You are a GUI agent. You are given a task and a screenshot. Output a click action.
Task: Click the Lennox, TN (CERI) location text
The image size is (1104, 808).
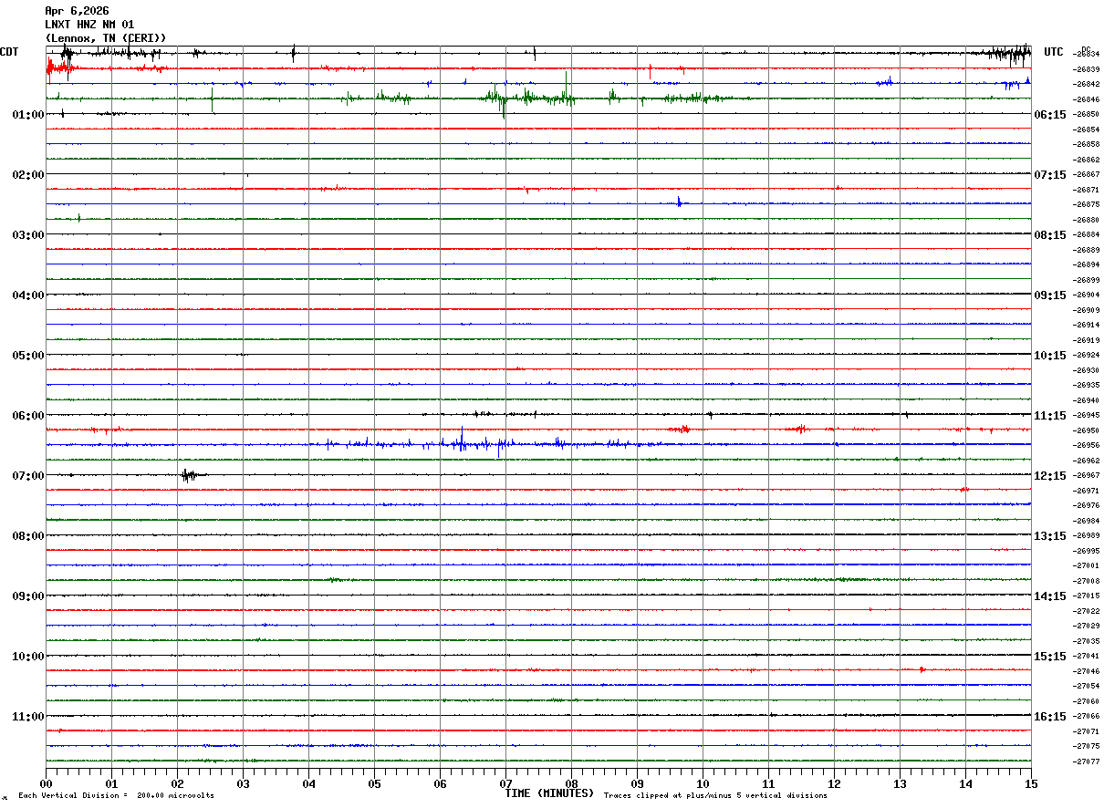106,38
